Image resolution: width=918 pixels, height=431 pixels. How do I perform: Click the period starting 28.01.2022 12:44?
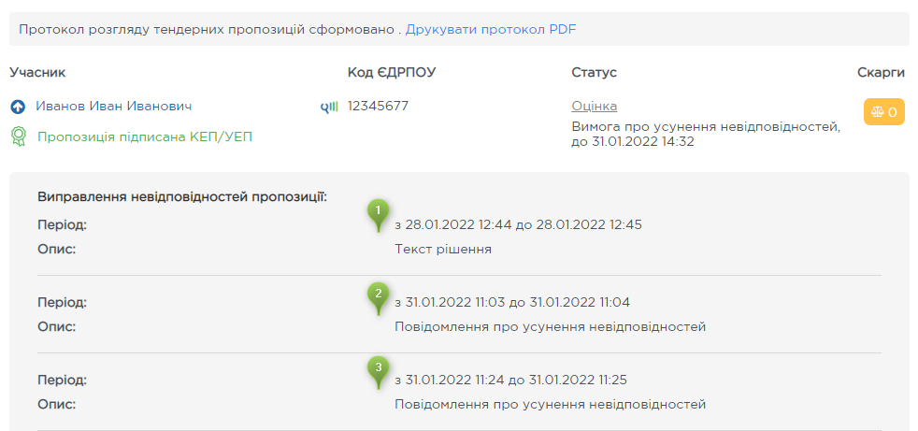[518, 225]
